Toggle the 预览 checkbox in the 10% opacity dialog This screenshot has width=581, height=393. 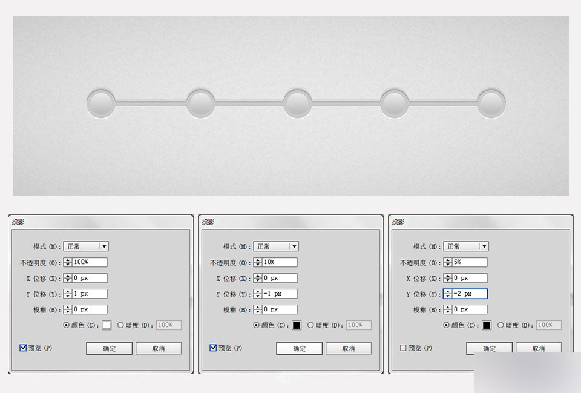pos(214,348)
